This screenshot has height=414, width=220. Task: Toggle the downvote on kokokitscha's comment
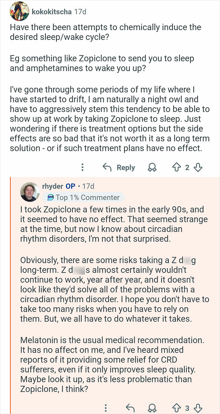point(199,167)
